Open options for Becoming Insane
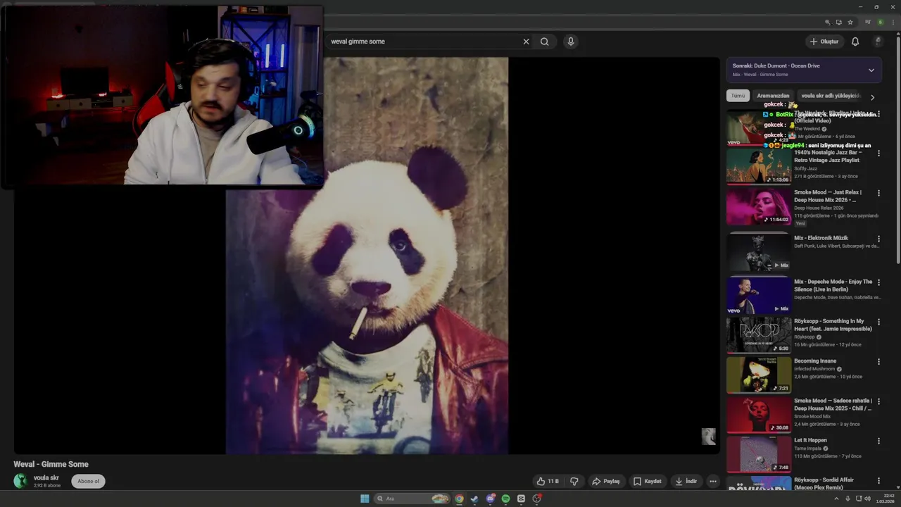 (878, 361)
